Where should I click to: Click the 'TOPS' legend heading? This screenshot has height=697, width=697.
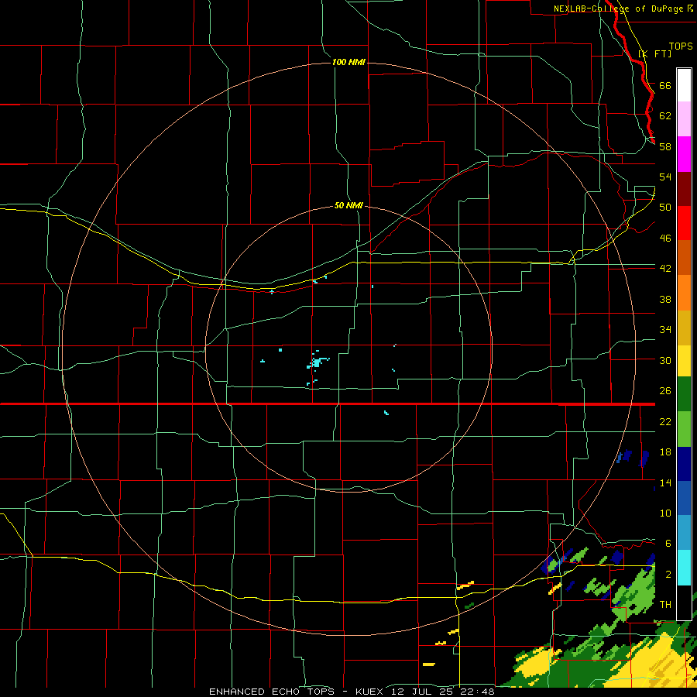(681, 46)
